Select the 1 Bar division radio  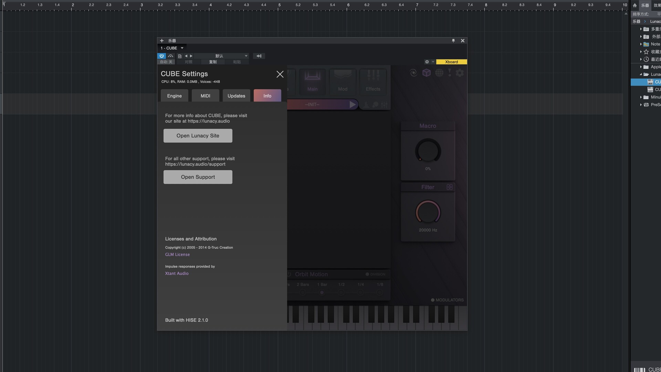tap(322, 292)
